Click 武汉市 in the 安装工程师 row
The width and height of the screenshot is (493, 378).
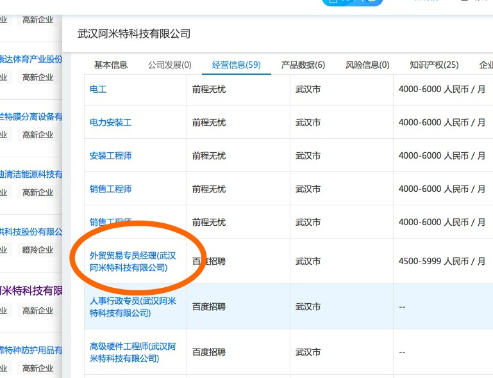tap(308, 155)
